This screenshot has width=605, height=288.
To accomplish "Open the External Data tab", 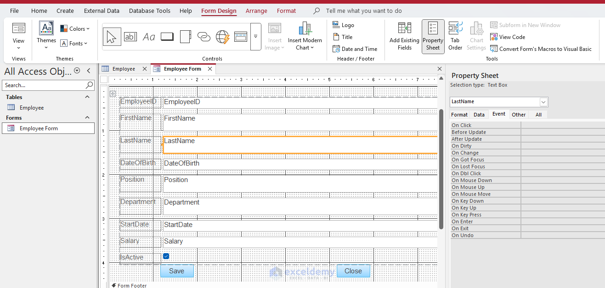I will coord(102,11).
